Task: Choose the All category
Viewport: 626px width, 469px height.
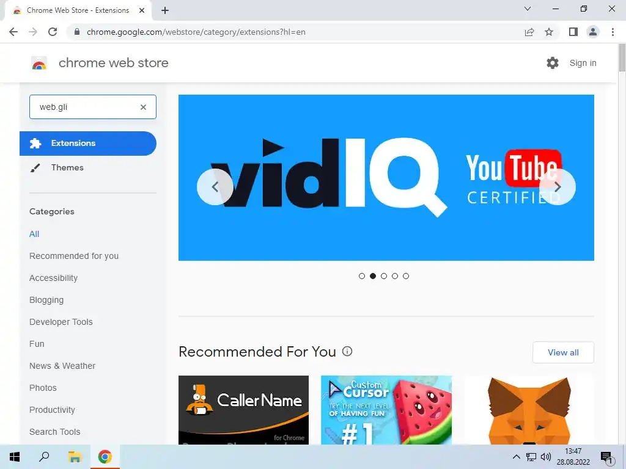Action: coord(34,234)
